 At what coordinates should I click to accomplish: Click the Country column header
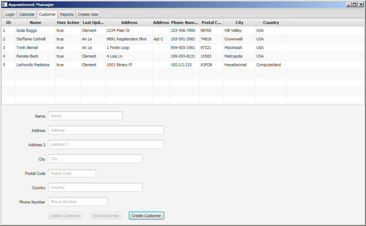[271, 23]
